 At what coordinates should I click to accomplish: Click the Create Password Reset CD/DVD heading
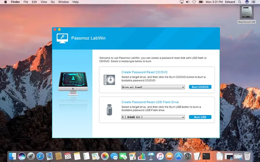(144, 72)
